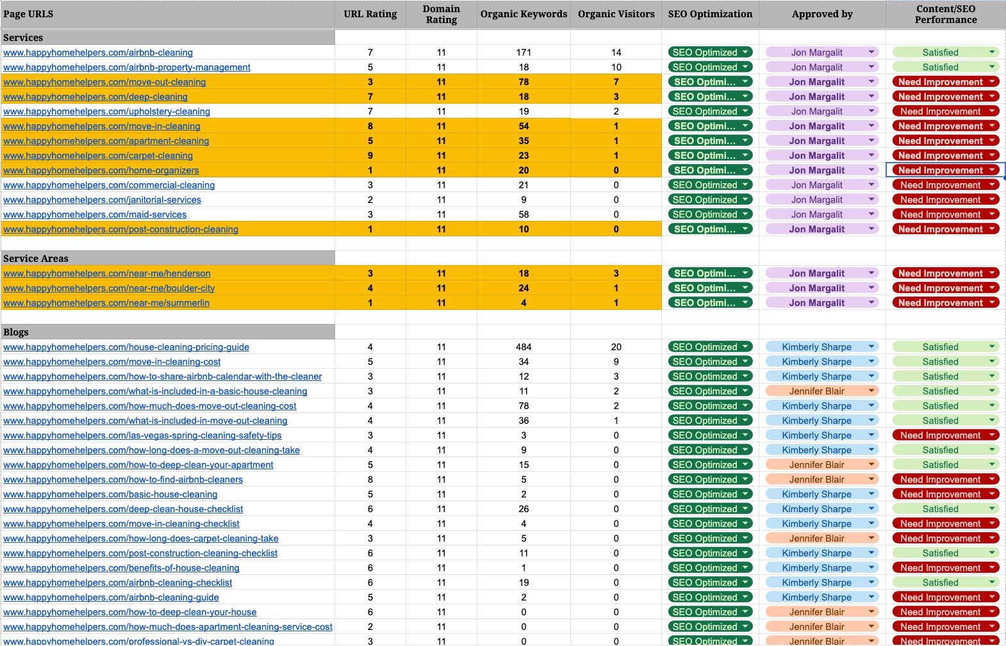Expand Jennifer Blair dropdown for what-is-included-in-a-basic-house-cleaning row
This screenshot has height=646, width=1006.
(871, 391)
